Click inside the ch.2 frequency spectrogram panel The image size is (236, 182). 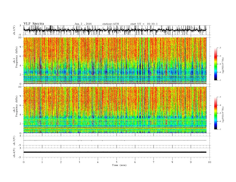[x=115, y=110]
